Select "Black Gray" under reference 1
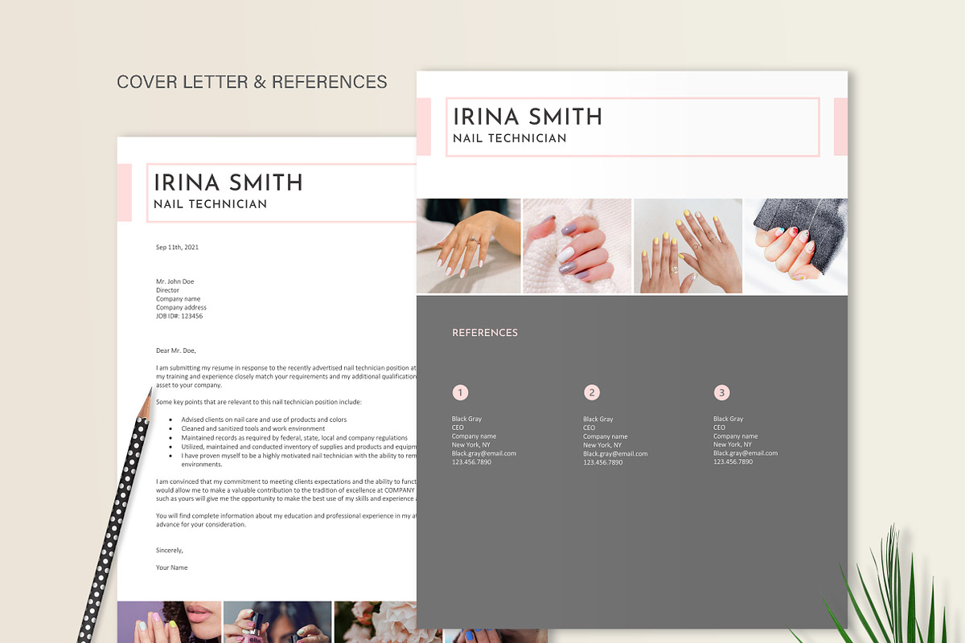Screen dimensions: 965x643 click(466, 419)
